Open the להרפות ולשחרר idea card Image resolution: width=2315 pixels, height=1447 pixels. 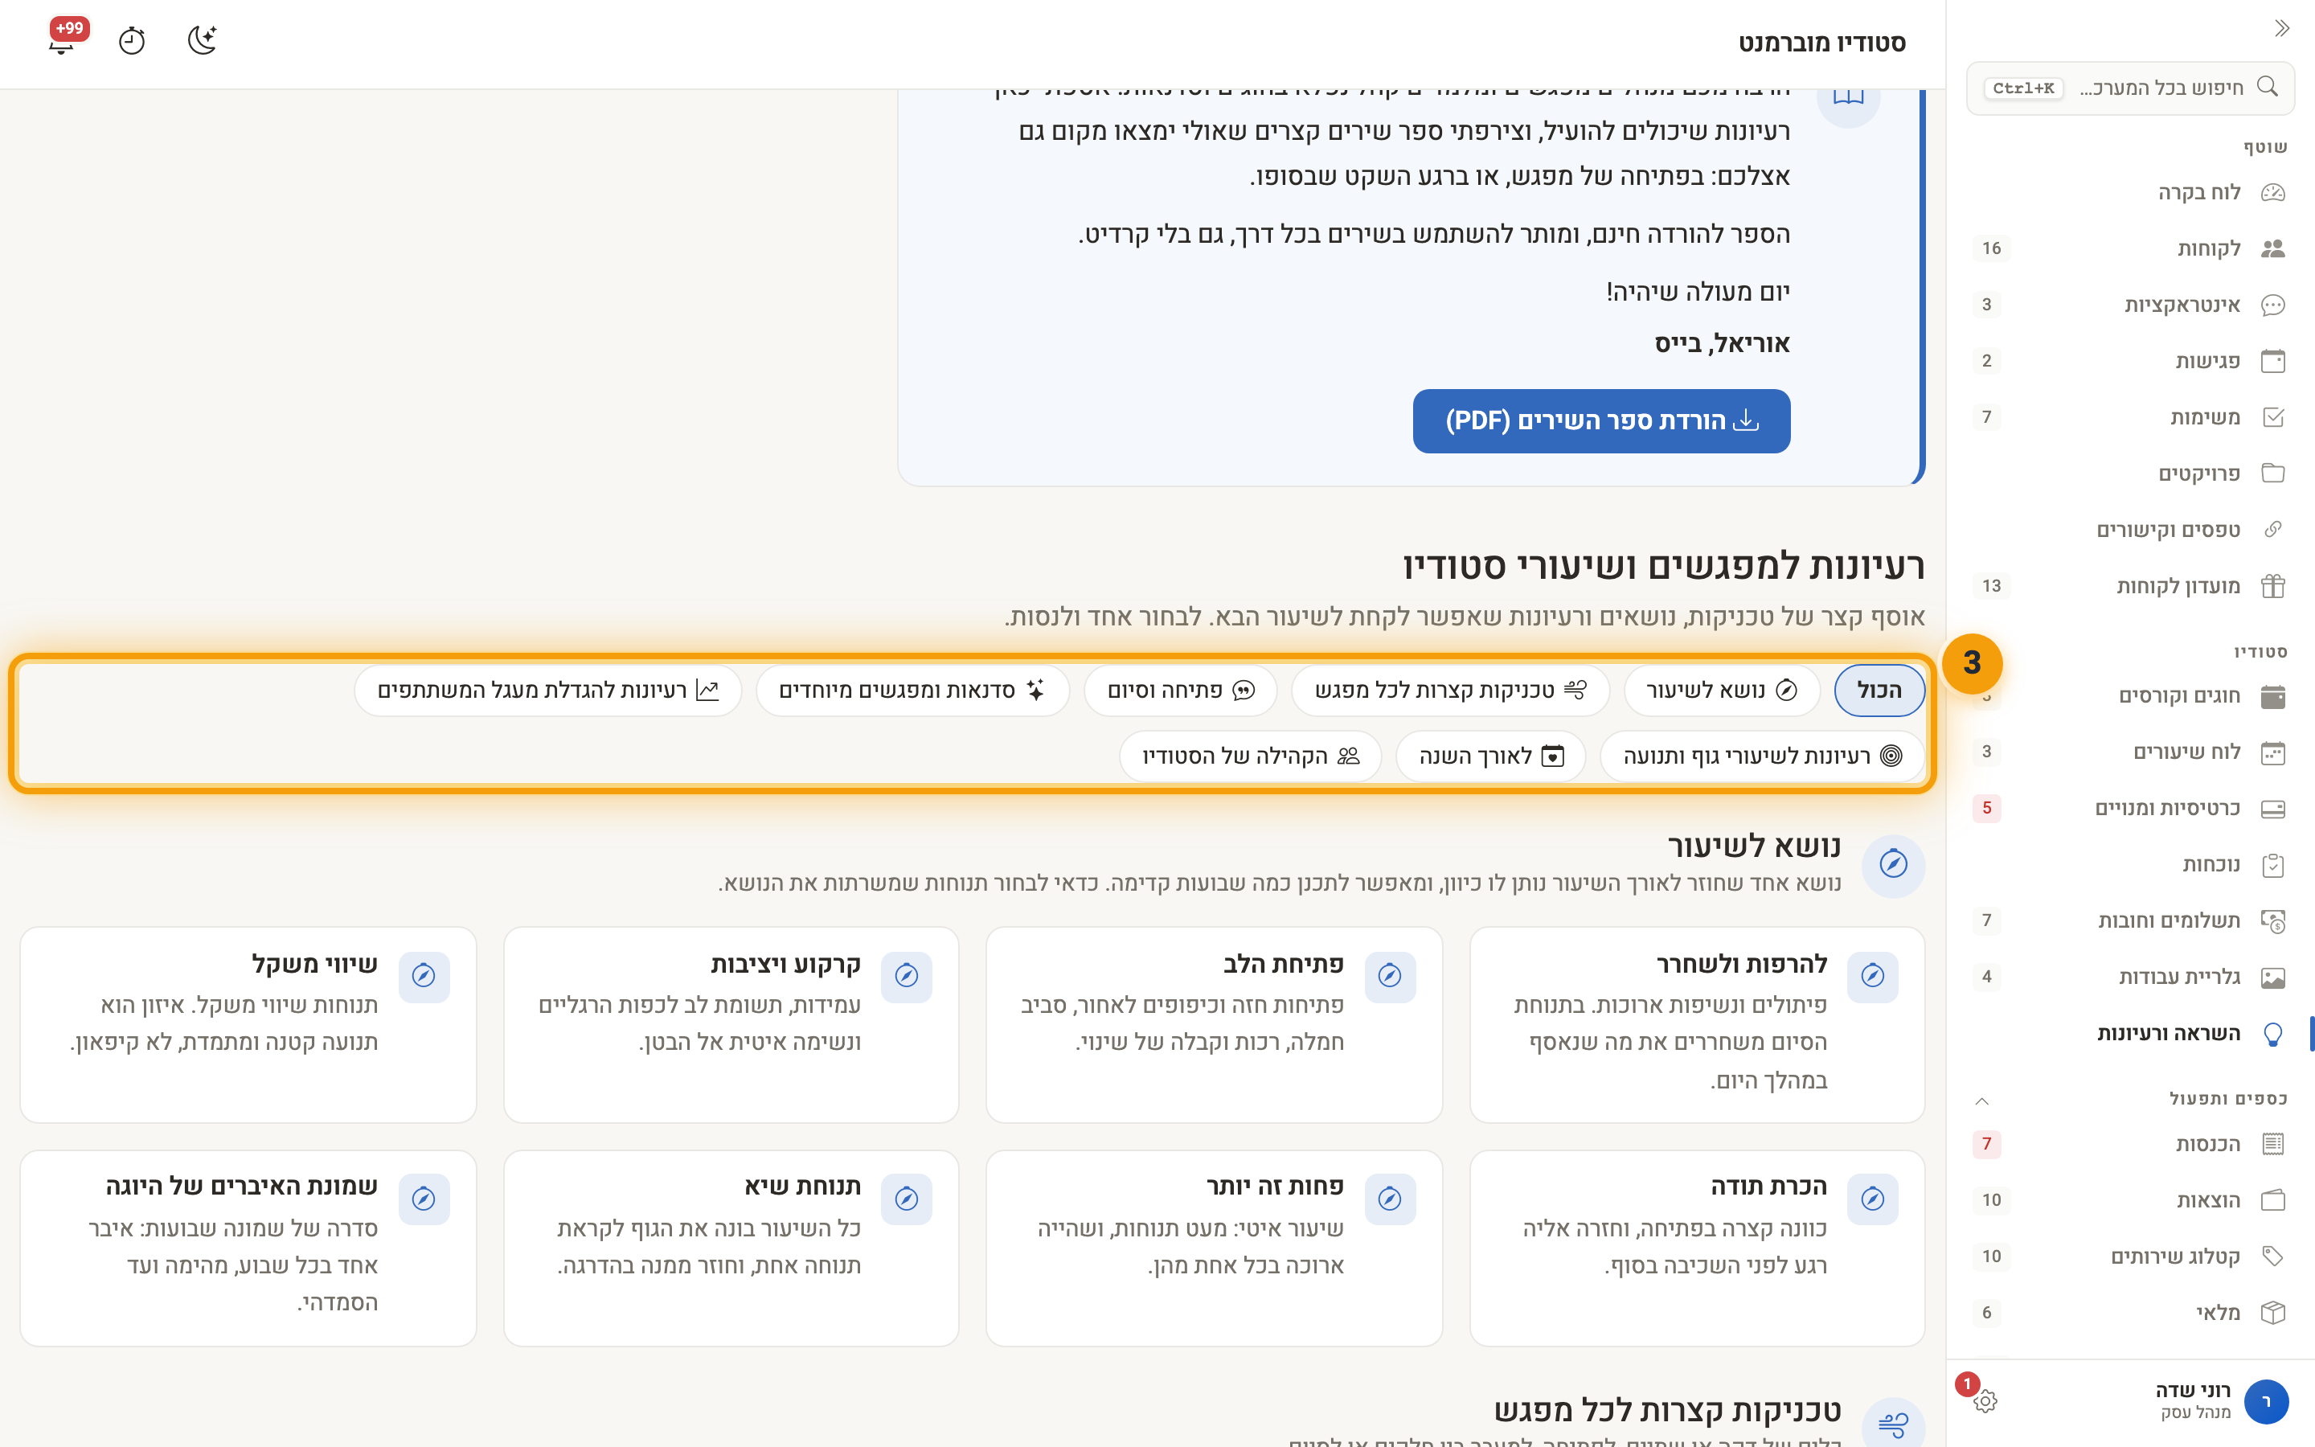pos(1697,1024)
